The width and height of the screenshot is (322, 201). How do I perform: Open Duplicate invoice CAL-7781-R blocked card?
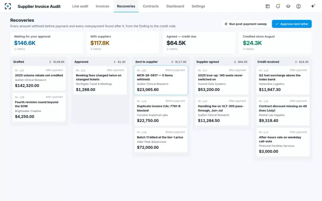click(161, 111)
